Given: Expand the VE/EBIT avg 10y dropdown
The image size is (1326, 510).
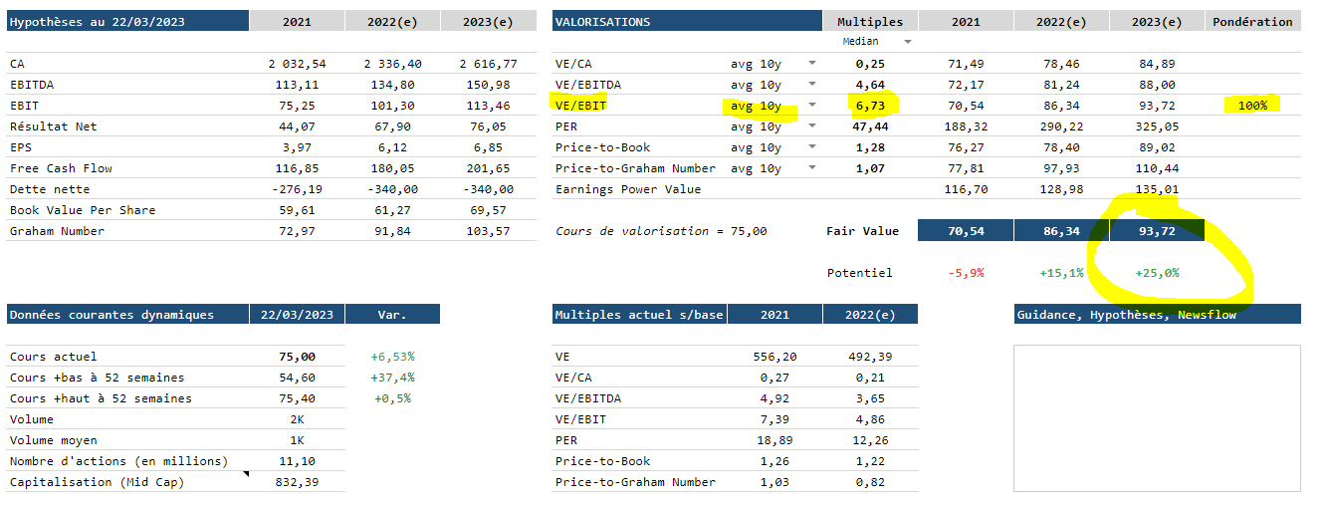Looking at the screenshot, I should pos(811,106).
